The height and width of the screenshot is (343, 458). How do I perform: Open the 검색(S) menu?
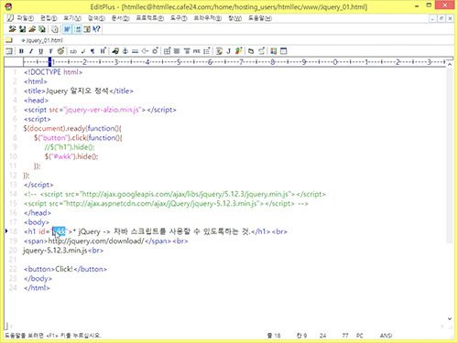pos(96,18)
